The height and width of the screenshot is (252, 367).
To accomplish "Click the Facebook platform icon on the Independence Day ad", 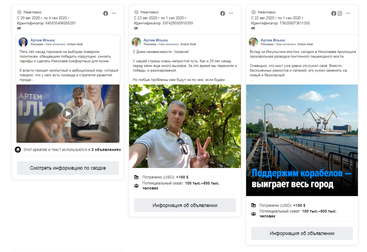I will pyautogui.click(x=223, y=13).
